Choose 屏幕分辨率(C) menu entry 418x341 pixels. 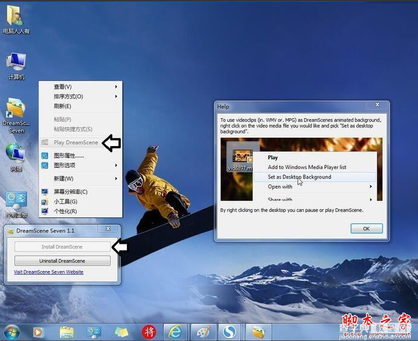click(80, 191)
